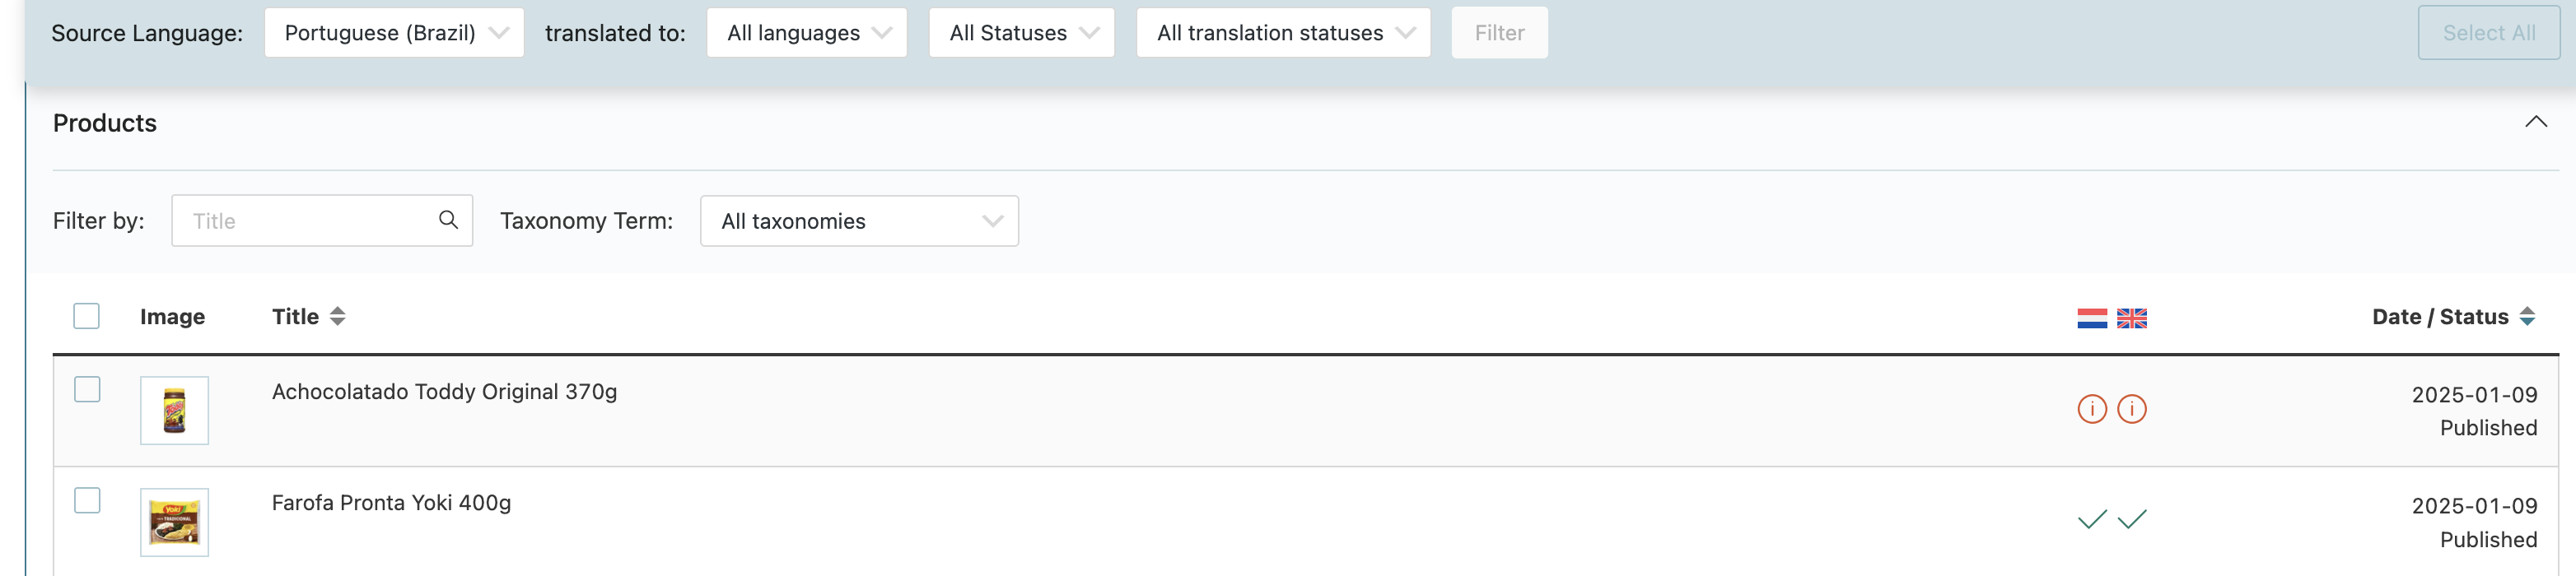Check the Achocolatado Toddy Original 370g row
Viewport: 2576px width, 576px height.
(88, 389)
